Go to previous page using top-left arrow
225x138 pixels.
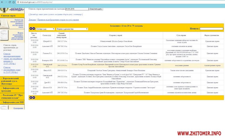click(30, 29)
